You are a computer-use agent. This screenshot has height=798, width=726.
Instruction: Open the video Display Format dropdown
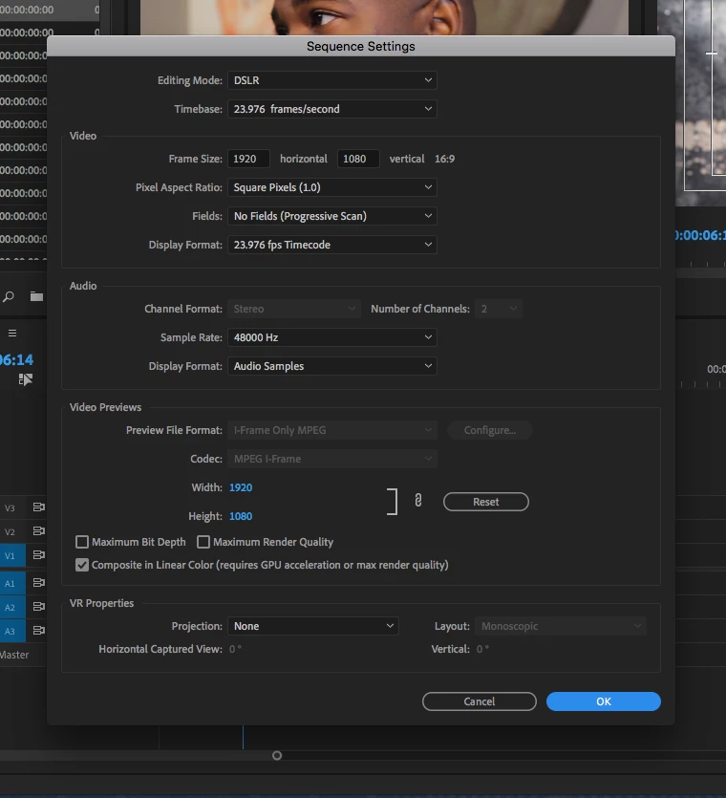coord(331,245)
